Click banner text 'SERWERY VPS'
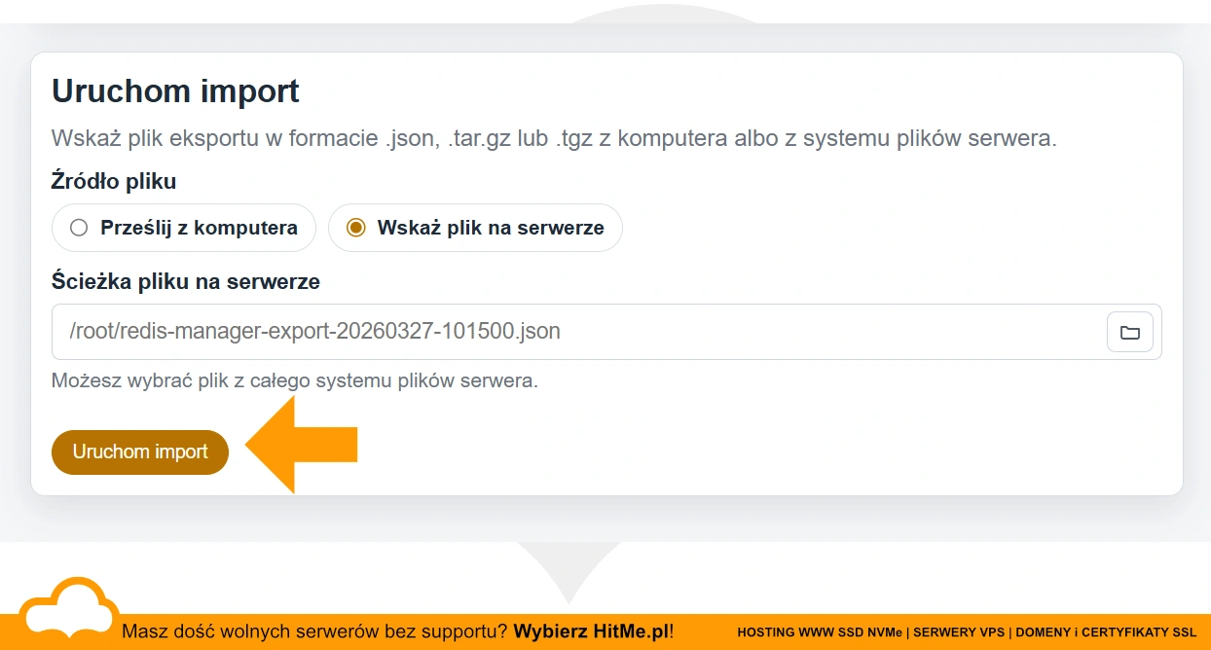This screenshot has height=650, width=1211. coord(958,632)
